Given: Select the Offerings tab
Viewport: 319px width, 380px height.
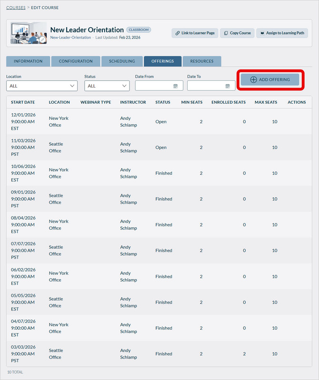Looking at the screenshot, I should point(162,61).
